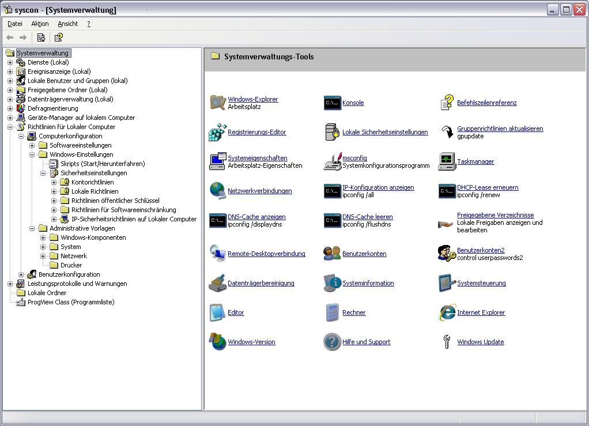The height and width of the screenshot is (426, 589).
Task: Click the Windows-Version flag icon
Action: pyautogui.click(x=217, y=342)
